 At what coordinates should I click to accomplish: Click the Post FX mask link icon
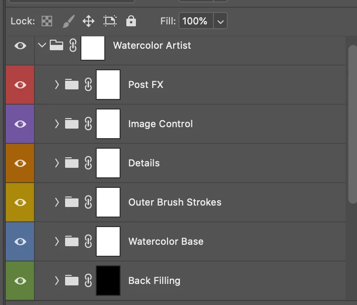pyautogui.click(x=89, y=85)
